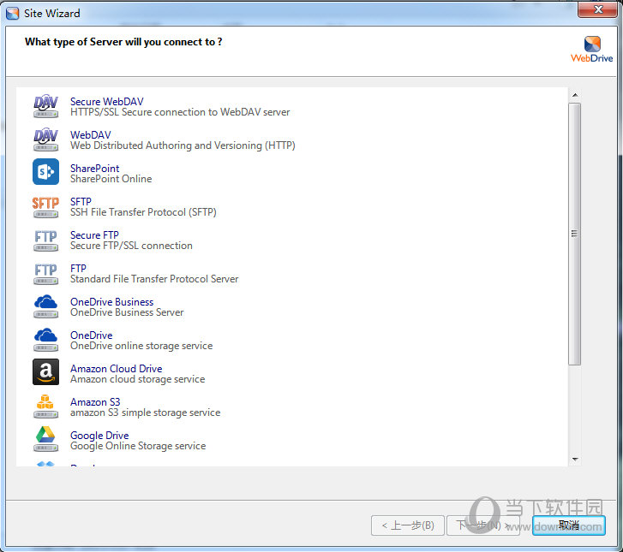623x552 pixels.
Task: Select the SSH File Transfer Protocol description
Action: (143, 212)
